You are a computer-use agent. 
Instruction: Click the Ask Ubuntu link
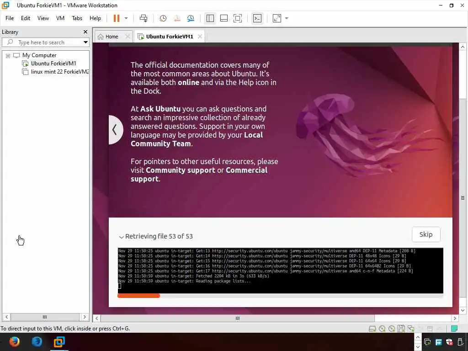pyautogui.click(x=160, y=109)
